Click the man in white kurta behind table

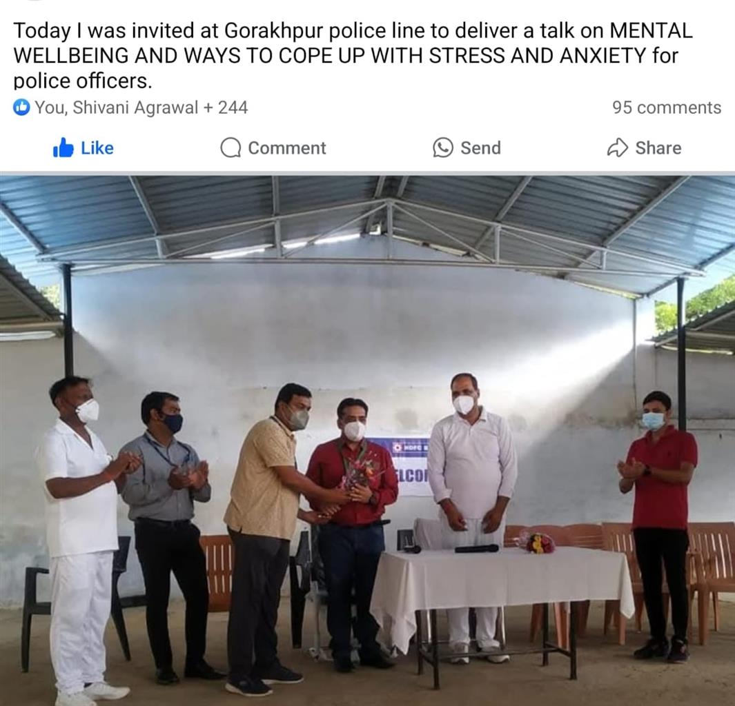pyautogui.click(x=473, y=515)
